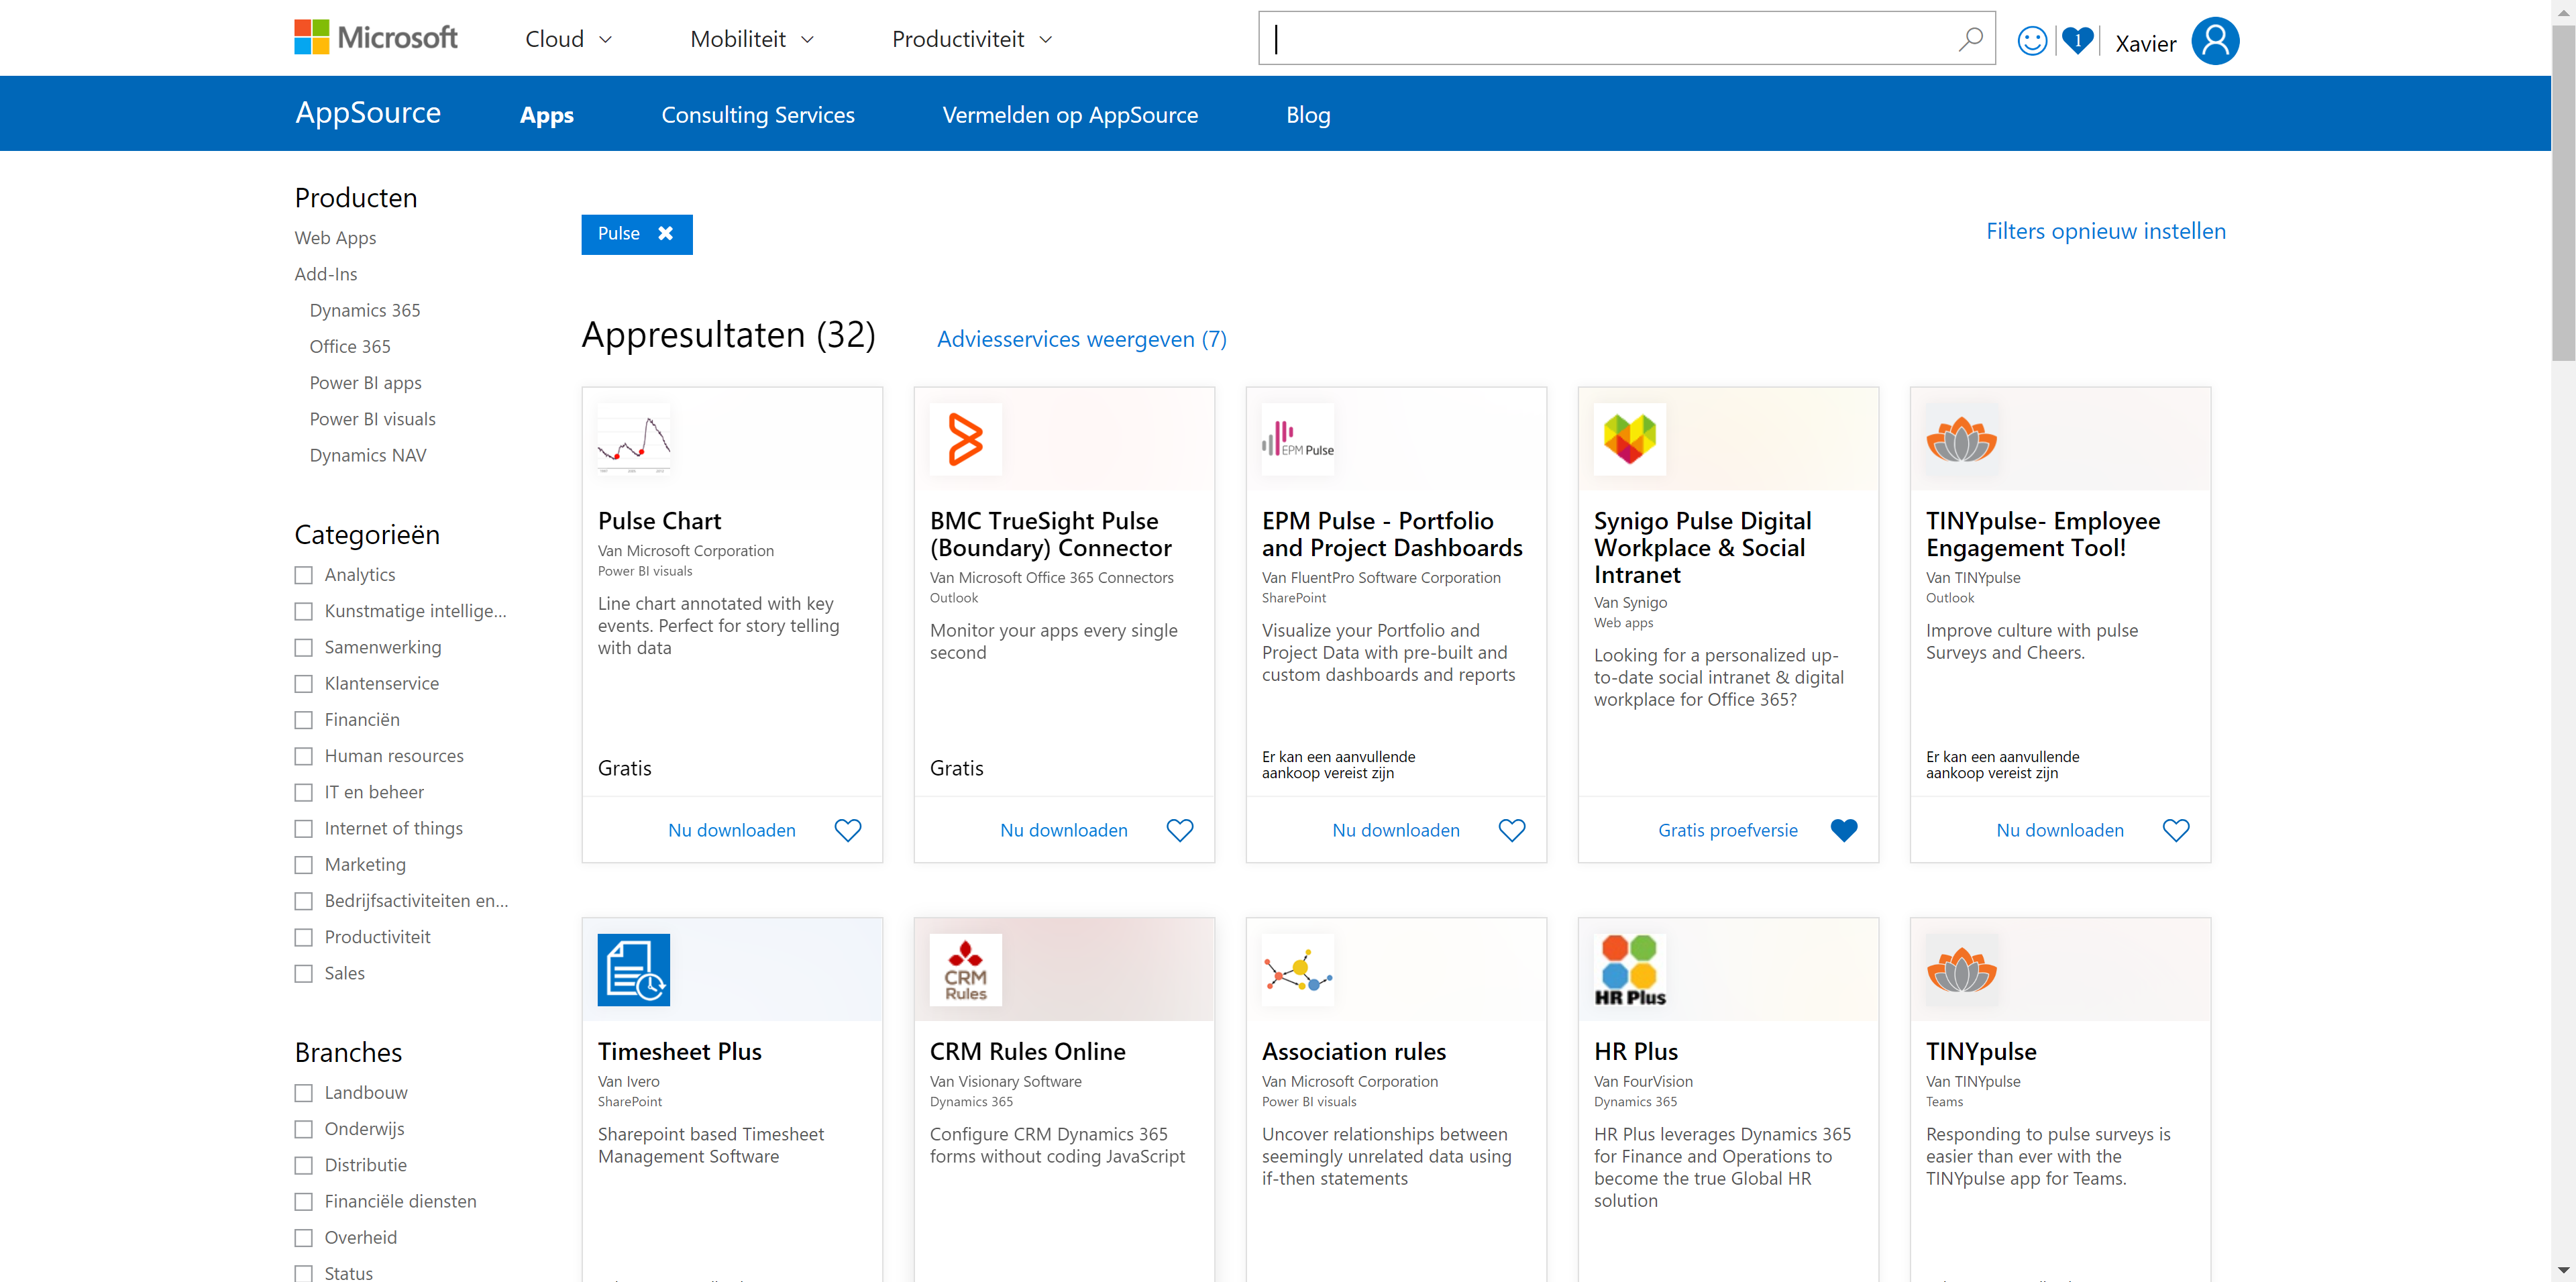
Task: Click Nu downloaden for BMC TrueSight
Action: [x=1064, y=830]
